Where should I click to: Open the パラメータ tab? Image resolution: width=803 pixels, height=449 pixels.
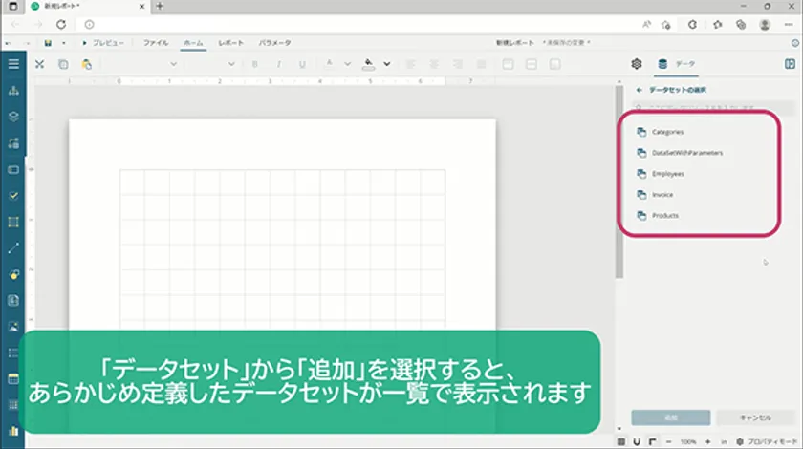275,43
